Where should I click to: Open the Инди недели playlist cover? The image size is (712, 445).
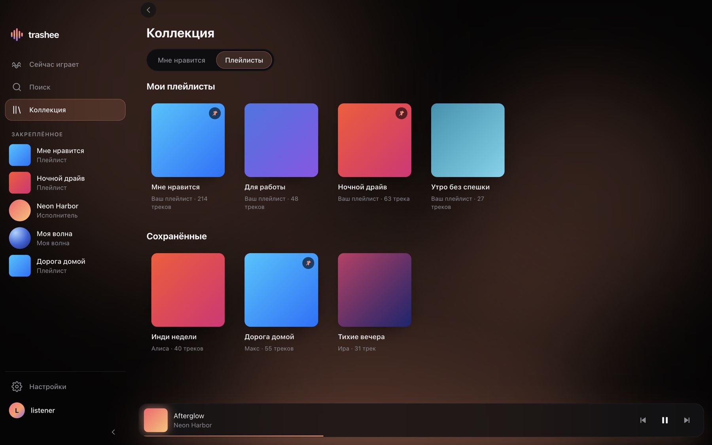pyautogui.click(x=188, y=290)
